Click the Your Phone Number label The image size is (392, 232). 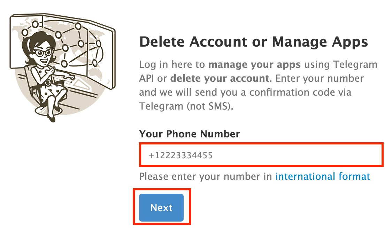189,134
